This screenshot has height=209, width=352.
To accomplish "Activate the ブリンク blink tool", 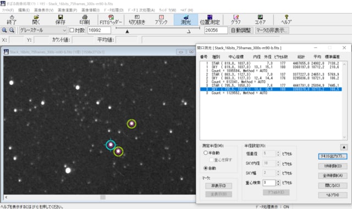I will [x=161, y=20].
